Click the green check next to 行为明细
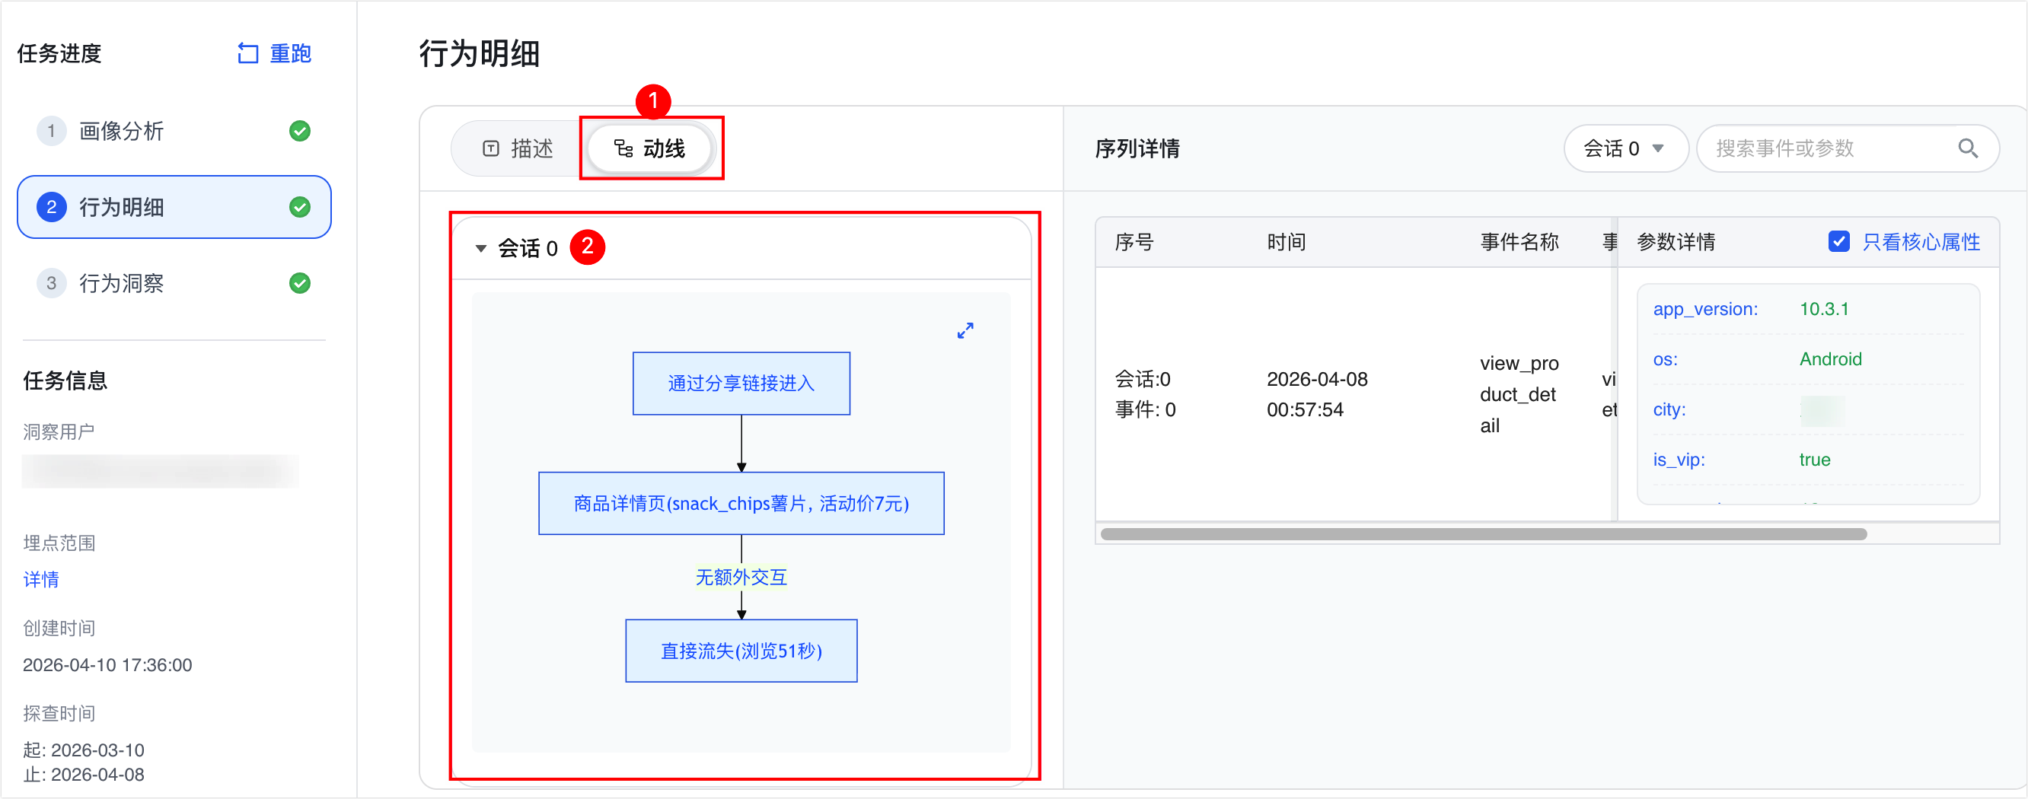 300,207
